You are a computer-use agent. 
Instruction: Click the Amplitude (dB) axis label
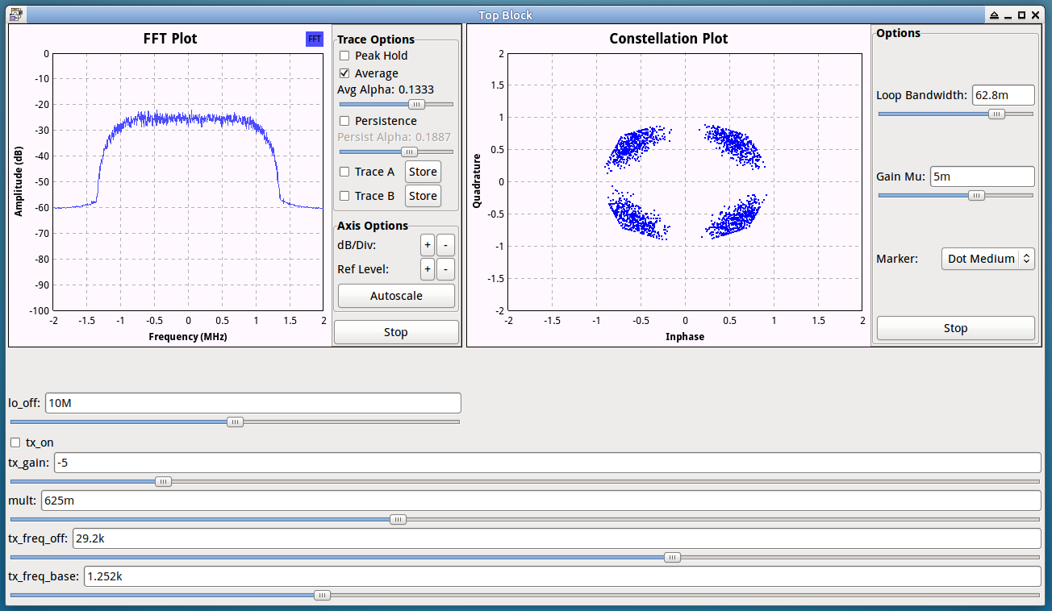18,181
